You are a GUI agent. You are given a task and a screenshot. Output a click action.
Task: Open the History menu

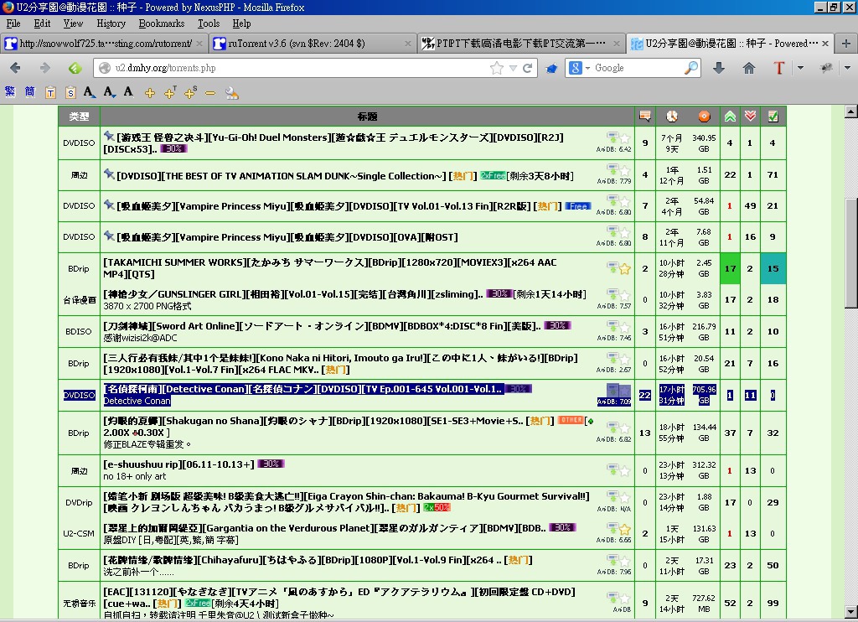(x=111, y=23)
